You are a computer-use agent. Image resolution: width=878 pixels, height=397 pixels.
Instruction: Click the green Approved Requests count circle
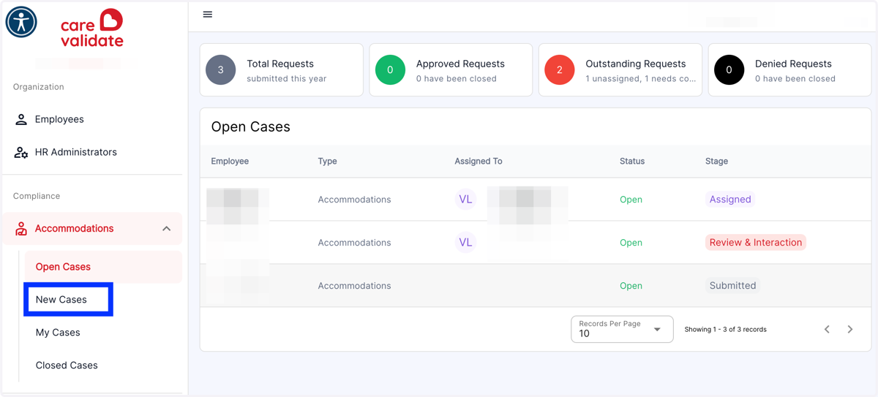(x=390, y=70)
